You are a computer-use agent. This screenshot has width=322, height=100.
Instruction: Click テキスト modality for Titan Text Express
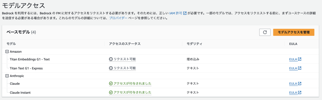(x=193, y=68)
